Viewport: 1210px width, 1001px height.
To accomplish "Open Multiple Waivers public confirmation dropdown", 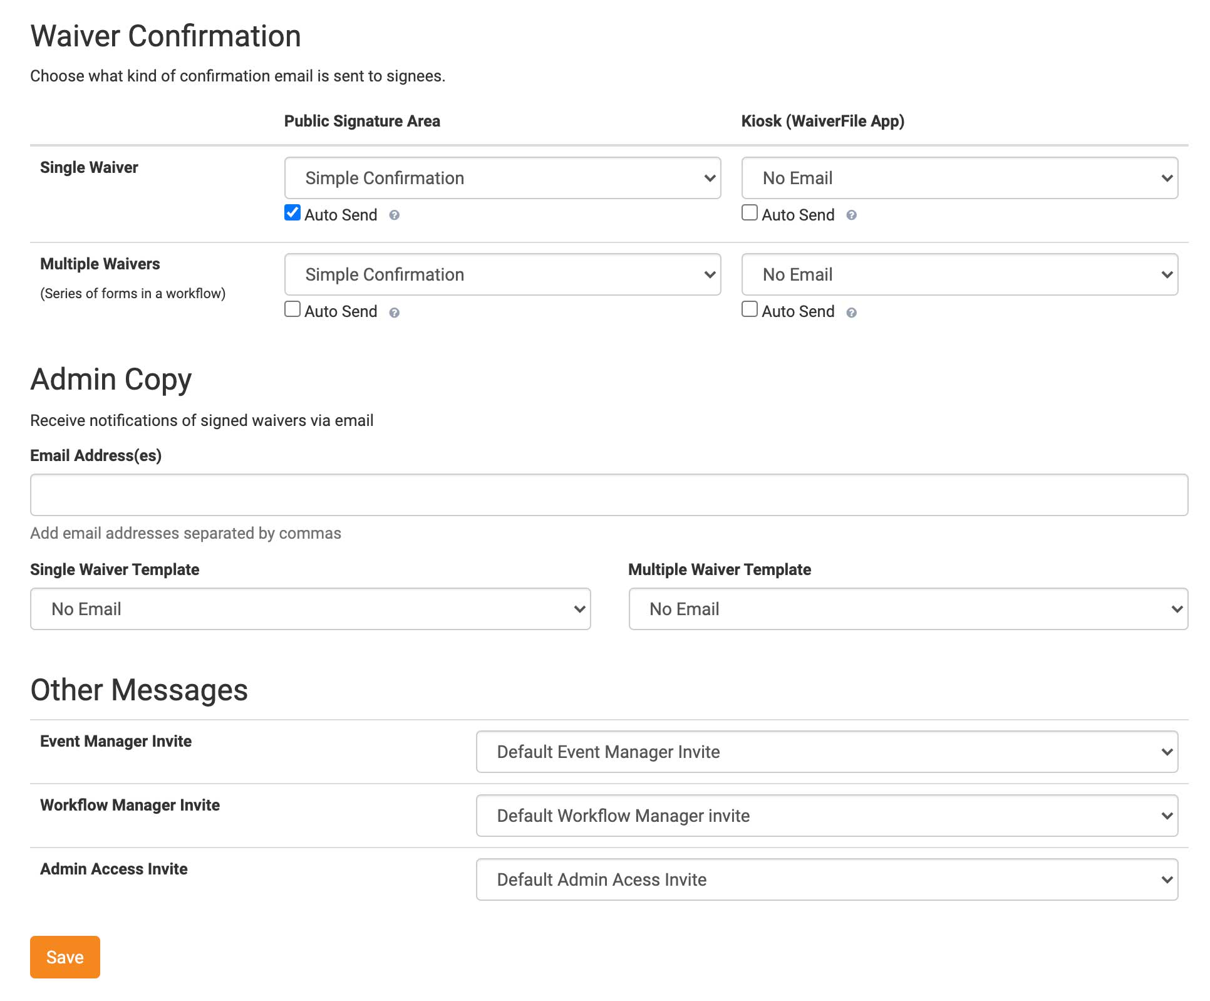I will click(x=502, y=275).
